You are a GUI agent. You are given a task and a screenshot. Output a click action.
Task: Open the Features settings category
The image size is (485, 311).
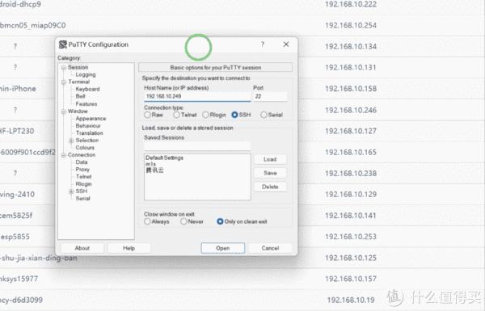point(86,104)
